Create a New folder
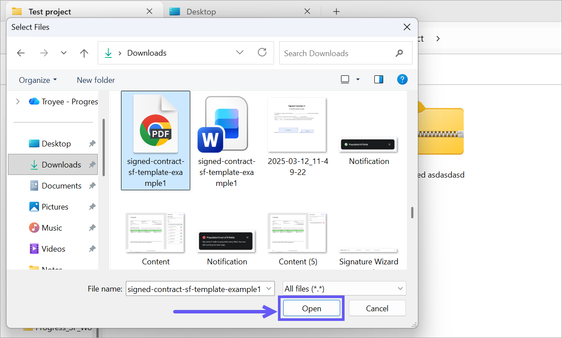 (x=96, y=80)
